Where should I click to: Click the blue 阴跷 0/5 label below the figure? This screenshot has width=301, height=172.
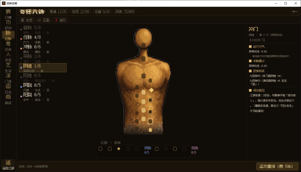coord(147,150)
